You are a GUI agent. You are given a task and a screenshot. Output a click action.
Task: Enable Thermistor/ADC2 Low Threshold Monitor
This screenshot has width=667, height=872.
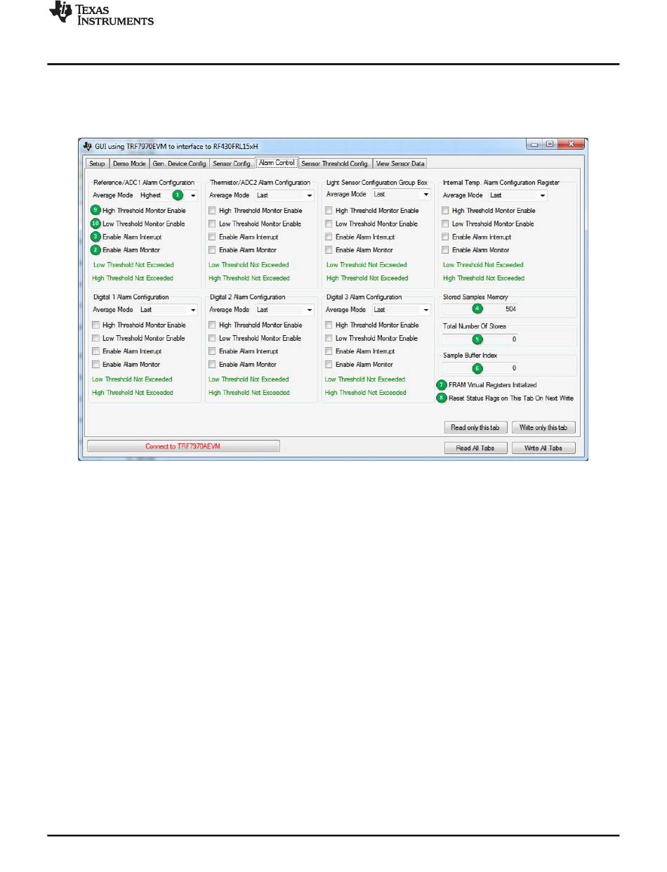213,223
